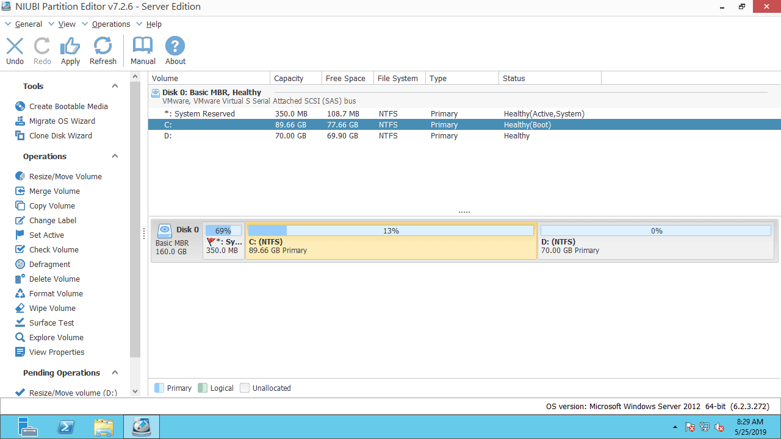Click the Wipe Volume eraser icon

pos(20,308)
